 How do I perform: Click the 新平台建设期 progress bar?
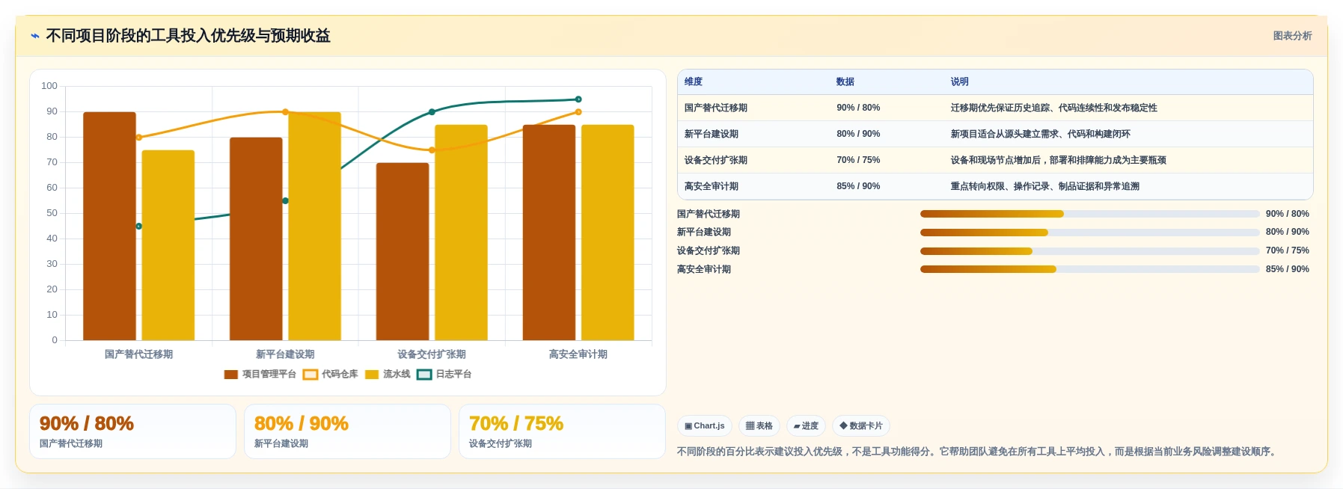[x=1089, y=233]
